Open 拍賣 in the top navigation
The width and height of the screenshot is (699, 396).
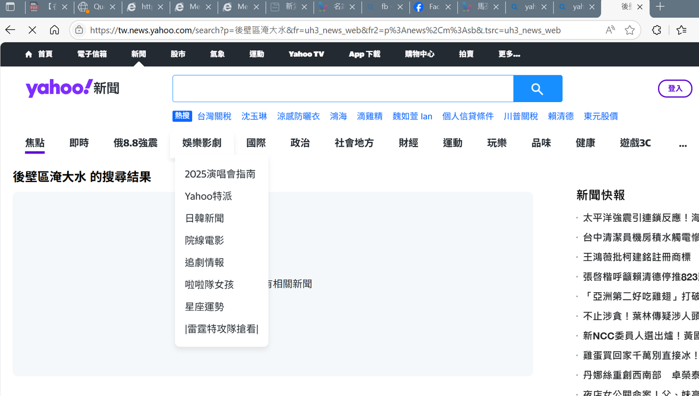pyautogui.click(x=466, y=54)
